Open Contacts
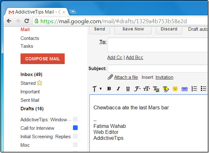This screenshot has width=209, height=153. (x=30, y=38)
